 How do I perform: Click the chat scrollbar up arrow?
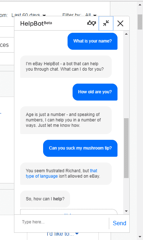click(126, 34)
